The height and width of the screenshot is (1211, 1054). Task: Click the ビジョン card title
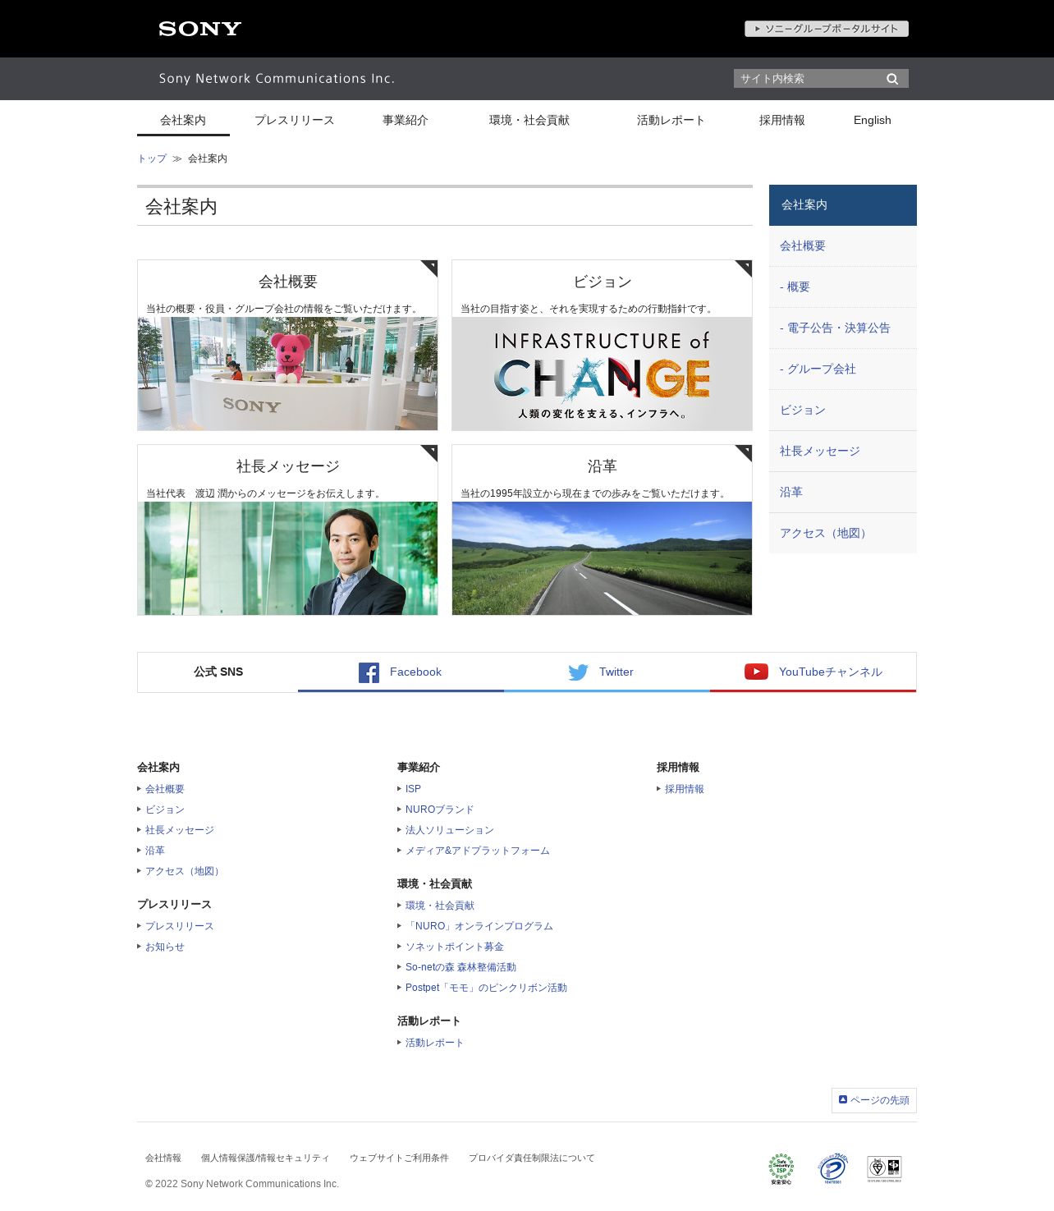(x=602, y=282)
